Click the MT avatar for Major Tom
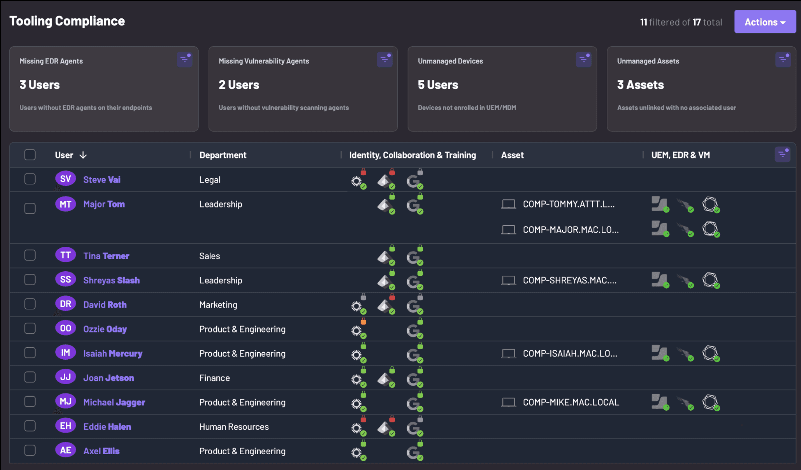Screen dimensions: 801x470 coord(65,204)
